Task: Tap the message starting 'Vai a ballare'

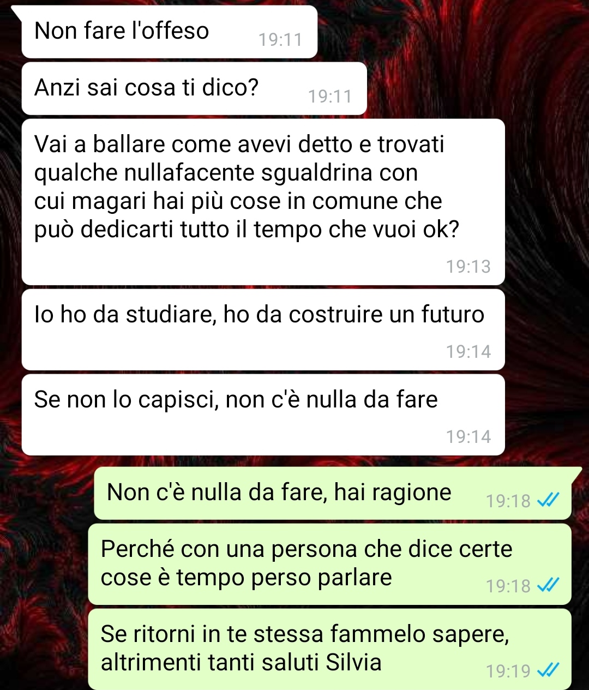Action: click(x=263, y=202)
